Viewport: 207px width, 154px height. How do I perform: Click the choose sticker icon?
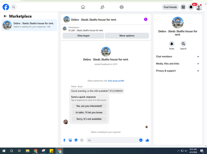(76, 140)
